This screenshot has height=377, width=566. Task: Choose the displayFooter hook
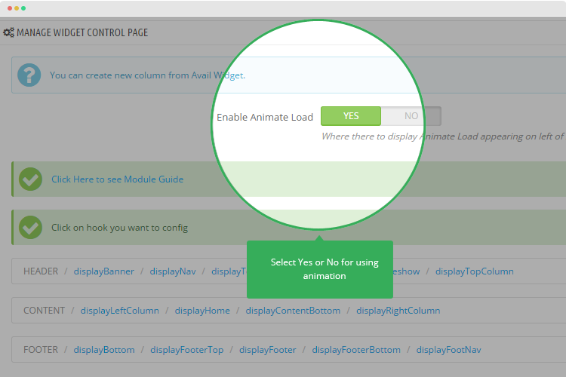click(267, 350)
